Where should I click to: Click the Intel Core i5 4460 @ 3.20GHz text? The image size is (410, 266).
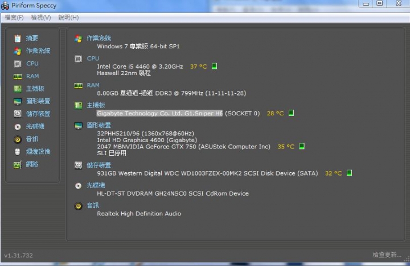[x=140, y=66]
